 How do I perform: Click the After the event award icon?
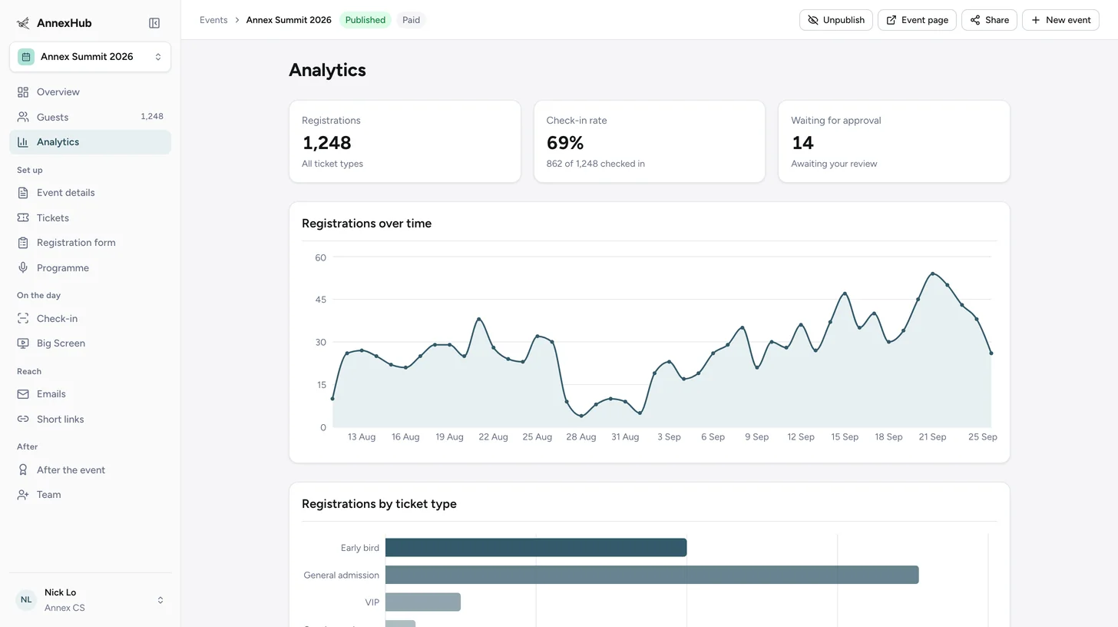coord(23,470)
